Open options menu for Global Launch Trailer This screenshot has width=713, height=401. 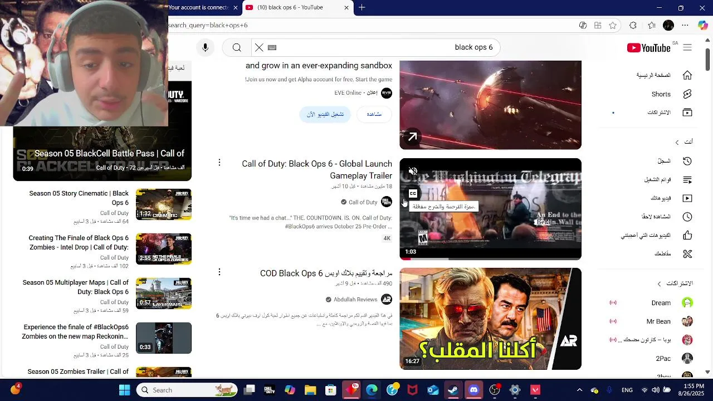click(219, 163)
